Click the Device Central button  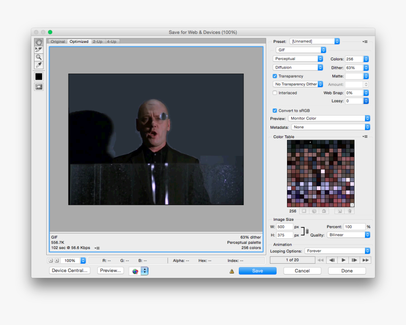pos(70,271)
